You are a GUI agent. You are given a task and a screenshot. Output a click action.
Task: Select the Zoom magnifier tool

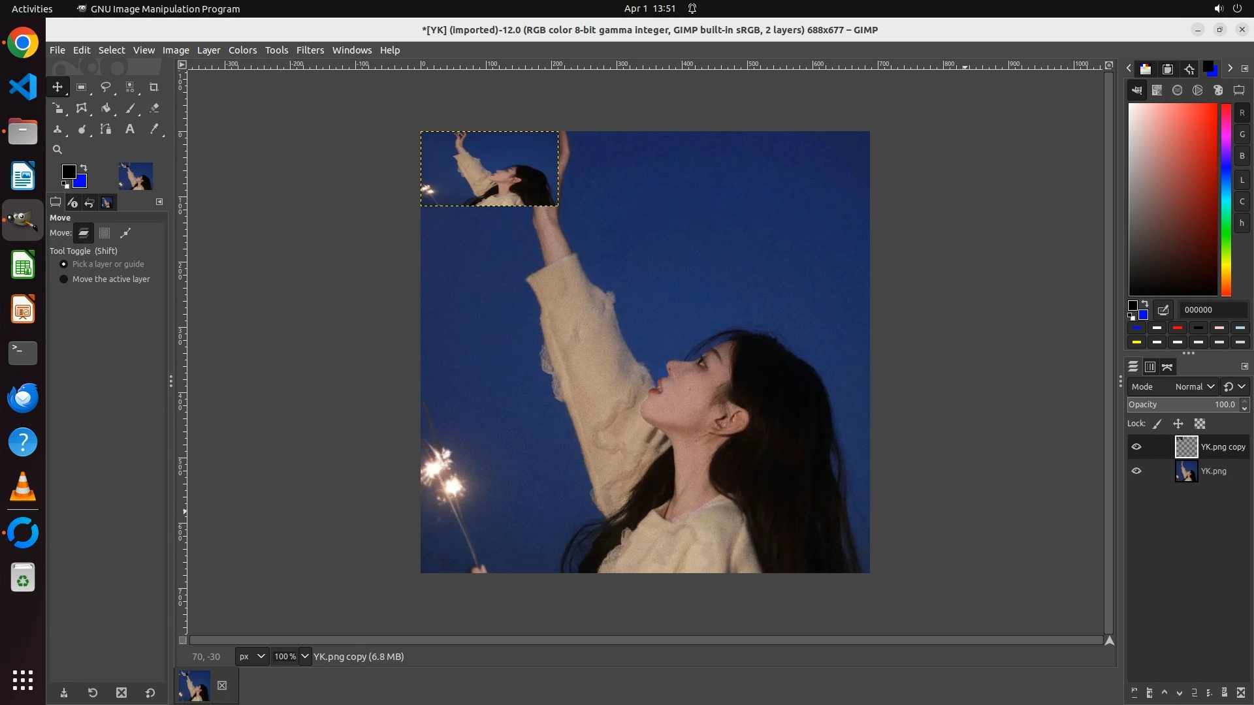click(57, 149)
